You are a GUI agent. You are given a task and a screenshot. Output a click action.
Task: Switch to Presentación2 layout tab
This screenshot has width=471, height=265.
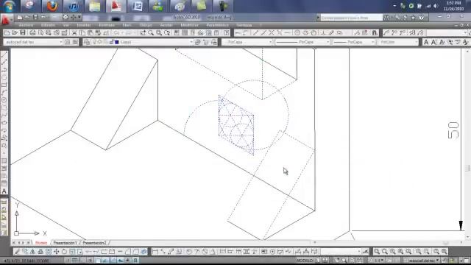coord(94,243)
